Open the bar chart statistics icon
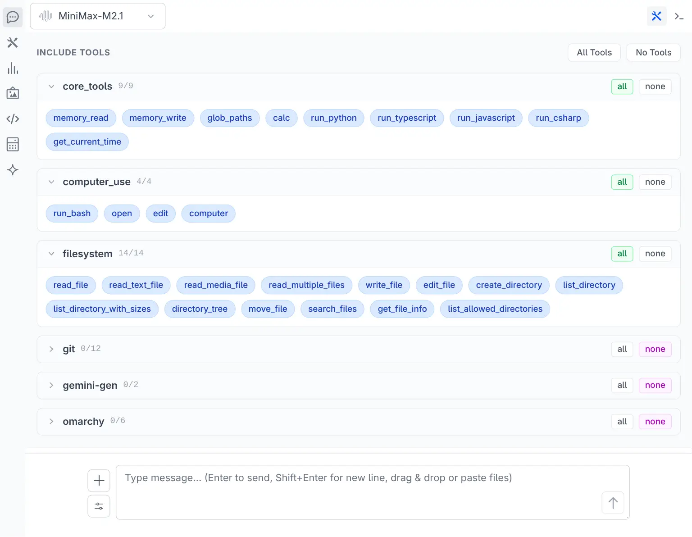 coord(13,68)
